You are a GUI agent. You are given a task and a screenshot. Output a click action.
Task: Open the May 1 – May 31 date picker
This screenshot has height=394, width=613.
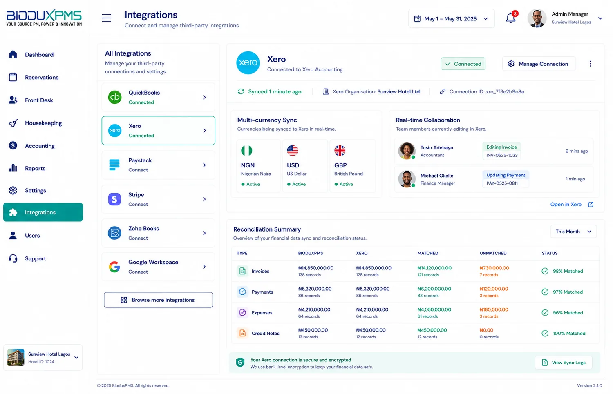(x=451, y=19)
